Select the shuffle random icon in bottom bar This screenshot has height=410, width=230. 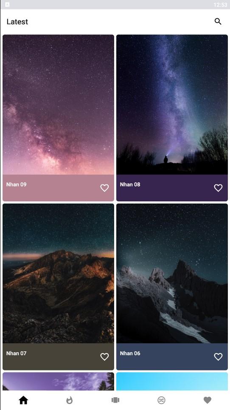(161, 400)
